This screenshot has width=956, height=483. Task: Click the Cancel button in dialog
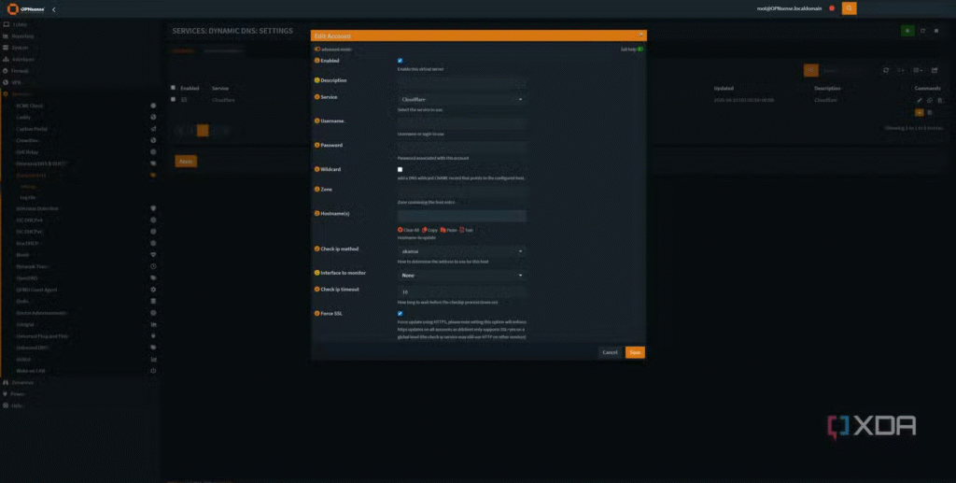(610, 352)
